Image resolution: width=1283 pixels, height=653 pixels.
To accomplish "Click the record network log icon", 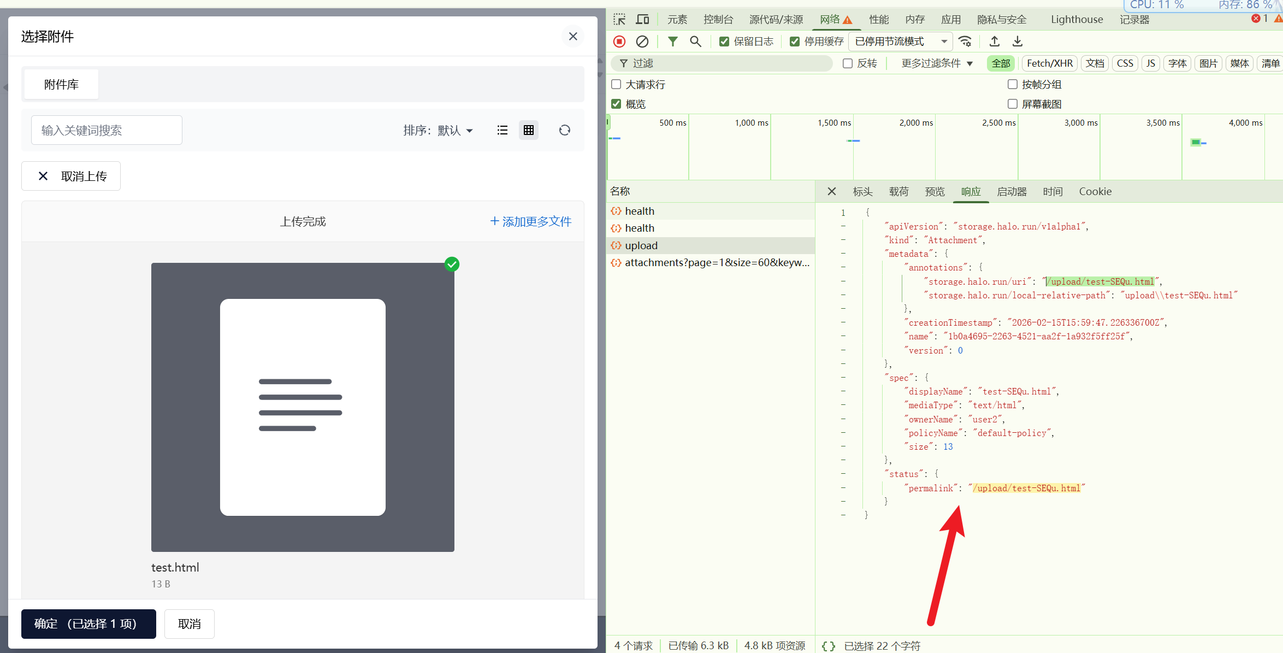I will [619, 42].
